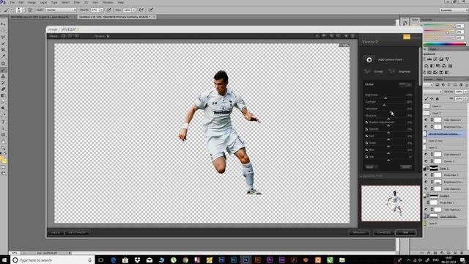The height and width of the screenshot is (264, 469).
Task: Select the Rectangular Marquee tool
Action: tap(3, 31)
